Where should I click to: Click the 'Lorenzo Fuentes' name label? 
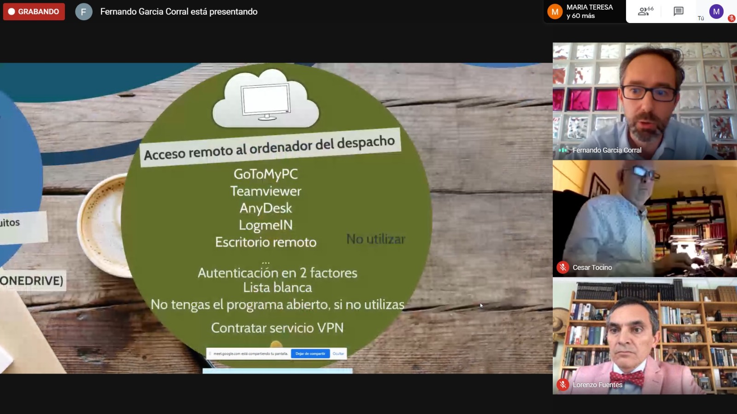click(597, 385)
